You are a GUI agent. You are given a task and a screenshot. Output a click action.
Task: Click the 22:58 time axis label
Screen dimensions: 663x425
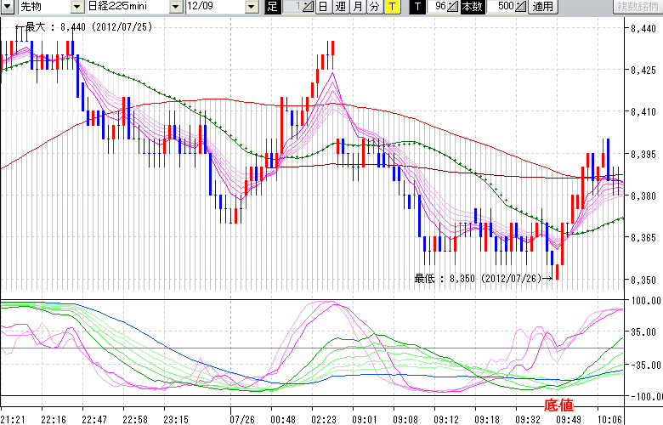[135, 420]
